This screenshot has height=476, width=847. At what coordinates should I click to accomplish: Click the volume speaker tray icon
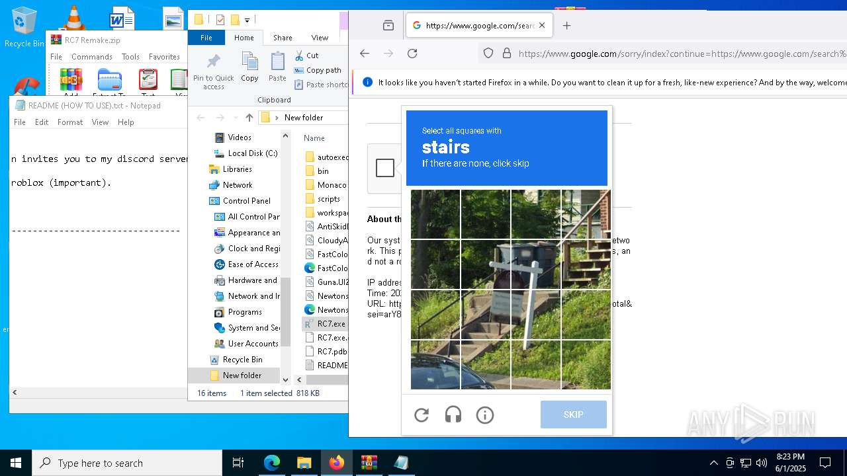762,463
